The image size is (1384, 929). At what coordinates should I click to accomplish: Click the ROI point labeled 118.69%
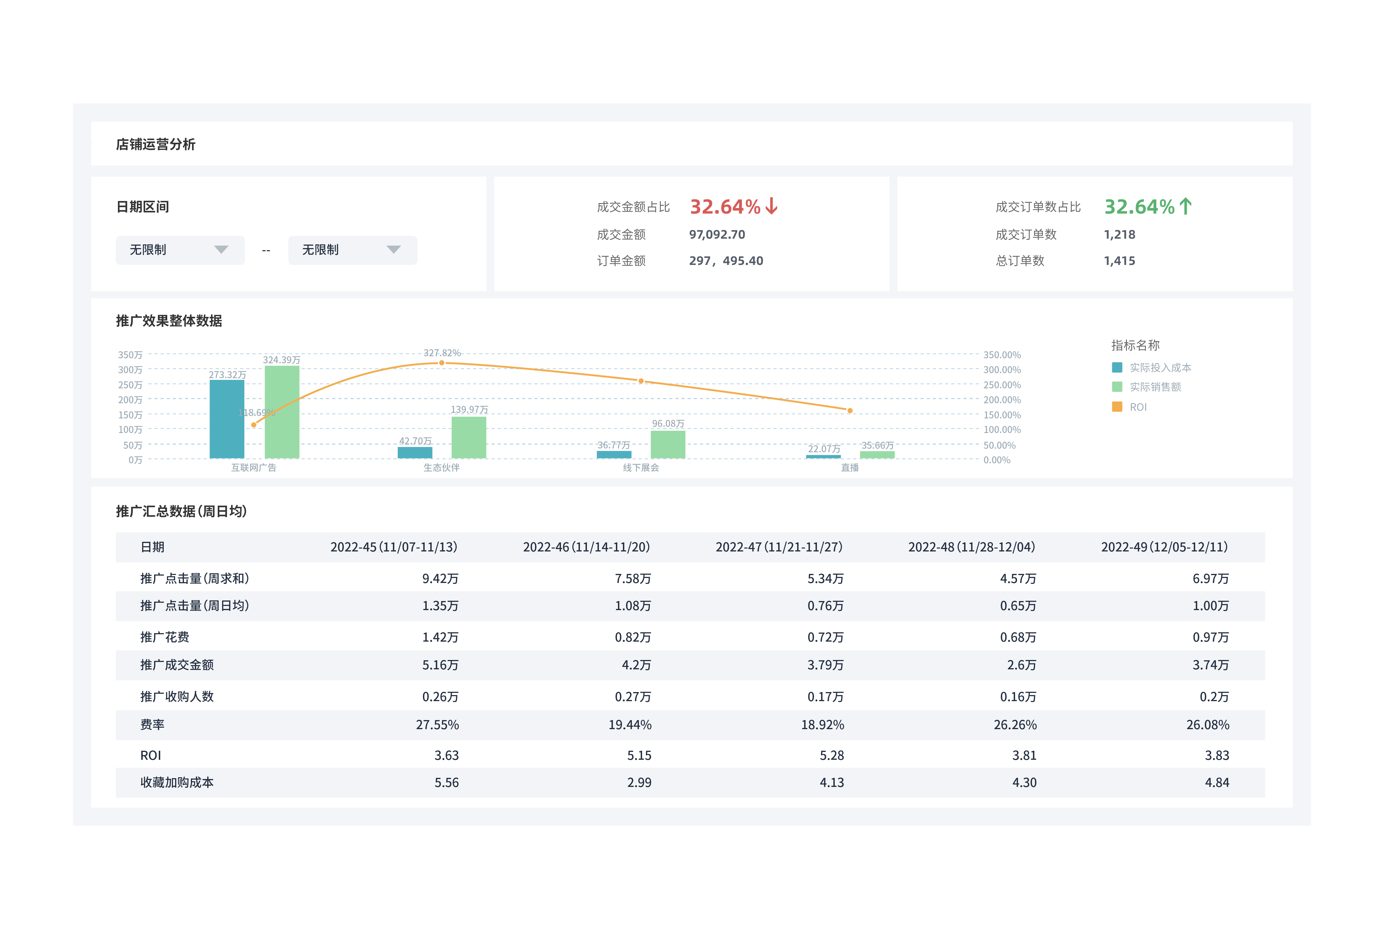click(254, 425)
